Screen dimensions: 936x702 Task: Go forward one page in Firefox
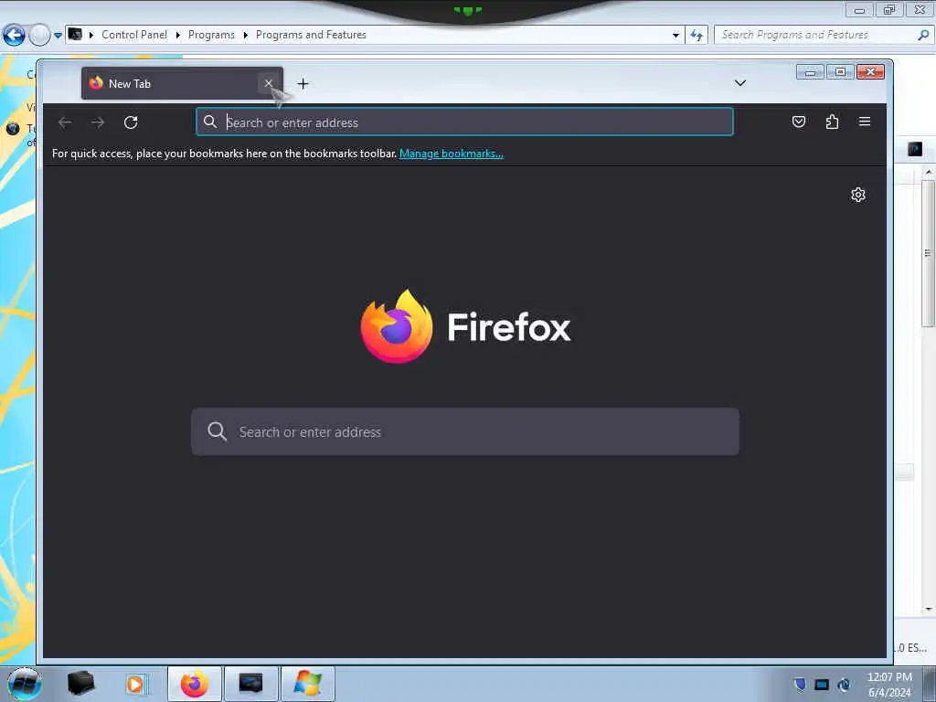(97, 122)
